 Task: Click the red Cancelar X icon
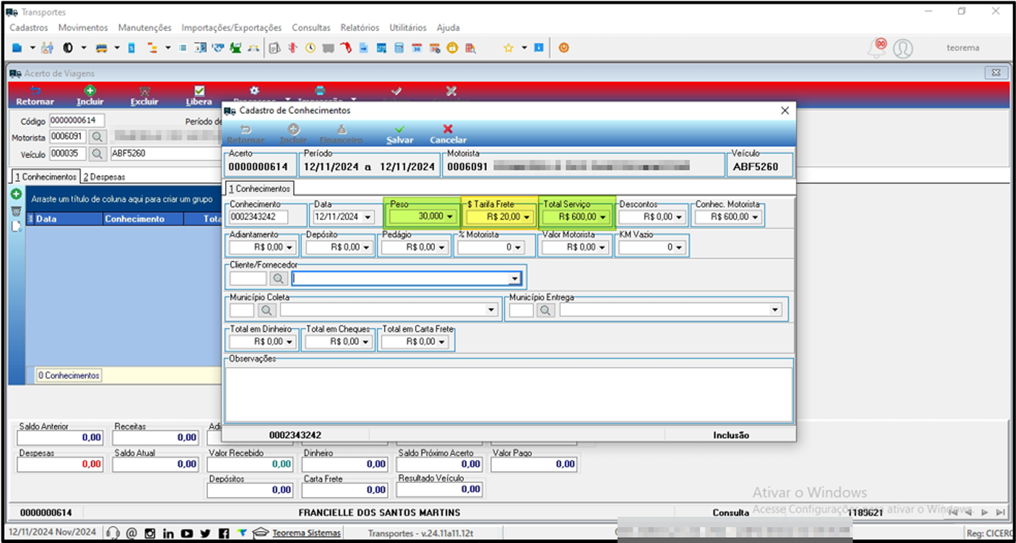(x=448, y=129)
